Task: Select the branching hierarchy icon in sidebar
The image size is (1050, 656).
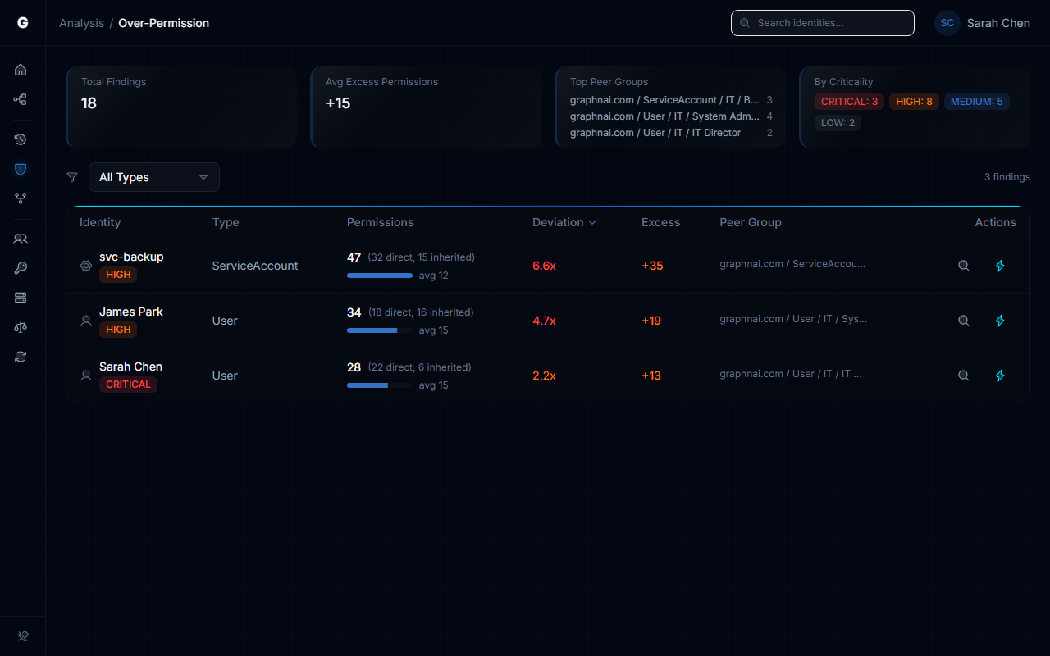Action: point(21,198)
